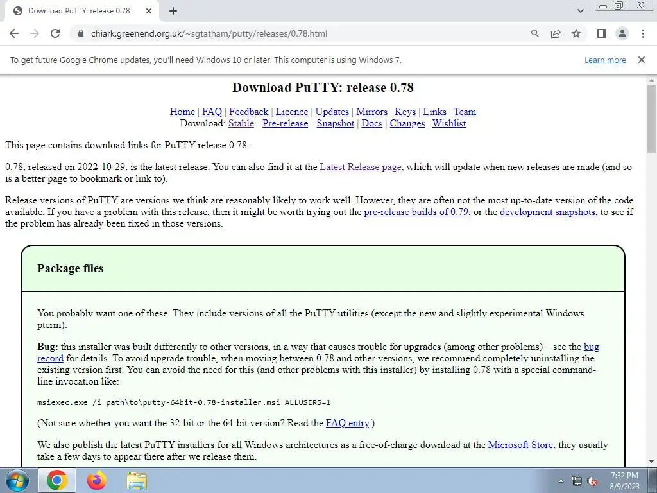The width and height of the screenshot is (657, 493).
Task: Click the scrollbar down arrow
Action: coord(652,462)
